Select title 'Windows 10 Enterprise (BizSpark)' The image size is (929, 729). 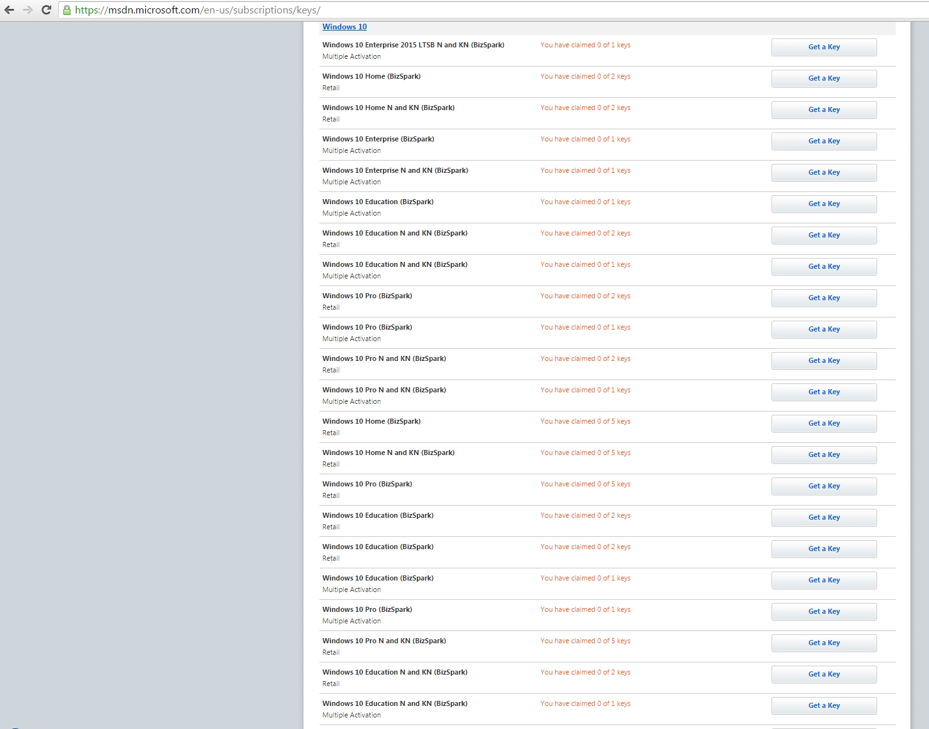click(378, 139)
